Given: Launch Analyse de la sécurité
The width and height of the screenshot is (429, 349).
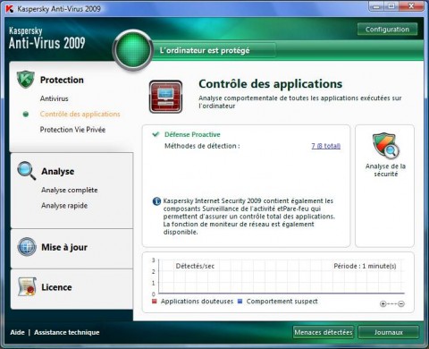Looking at the screenshot, I should tap(385, 170).
